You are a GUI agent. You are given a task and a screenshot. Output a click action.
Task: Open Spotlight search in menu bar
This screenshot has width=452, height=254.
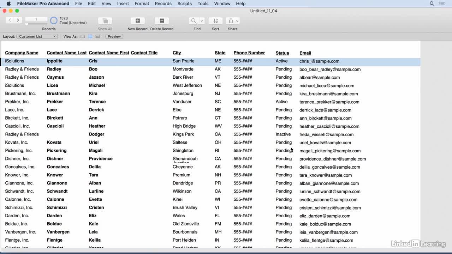(x=432, y=4)
